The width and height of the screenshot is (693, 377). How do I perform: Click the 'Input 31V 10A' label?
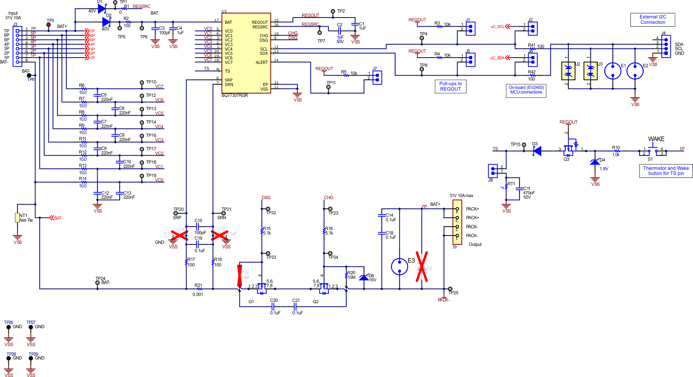13,15
